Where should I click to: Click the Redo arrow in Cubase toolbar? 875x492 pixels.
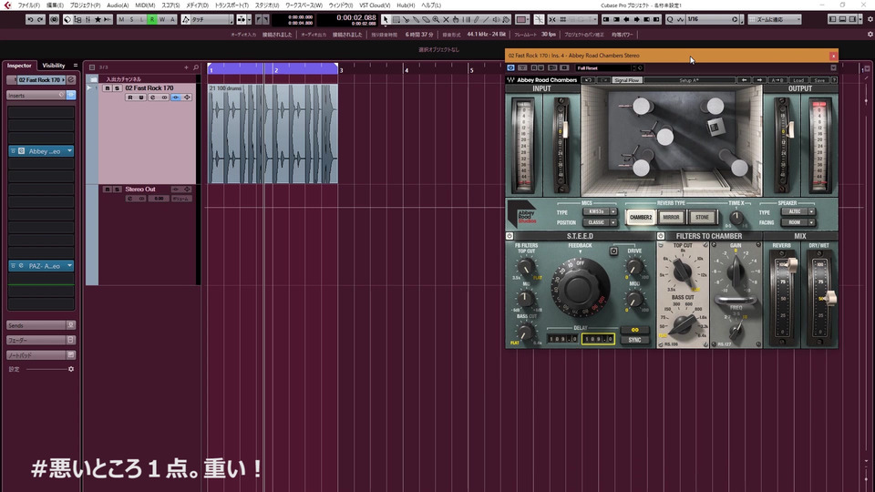39,19
